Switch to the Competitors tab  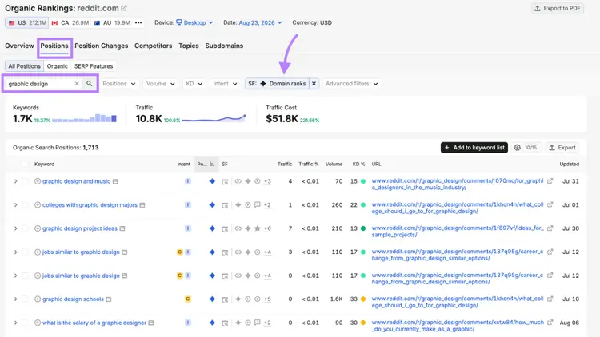[x=153, y=46]
